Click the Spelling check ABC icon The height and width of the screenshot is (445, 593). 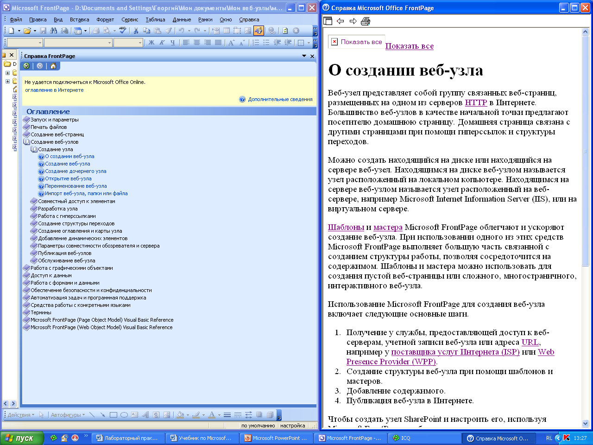[122, 31]
